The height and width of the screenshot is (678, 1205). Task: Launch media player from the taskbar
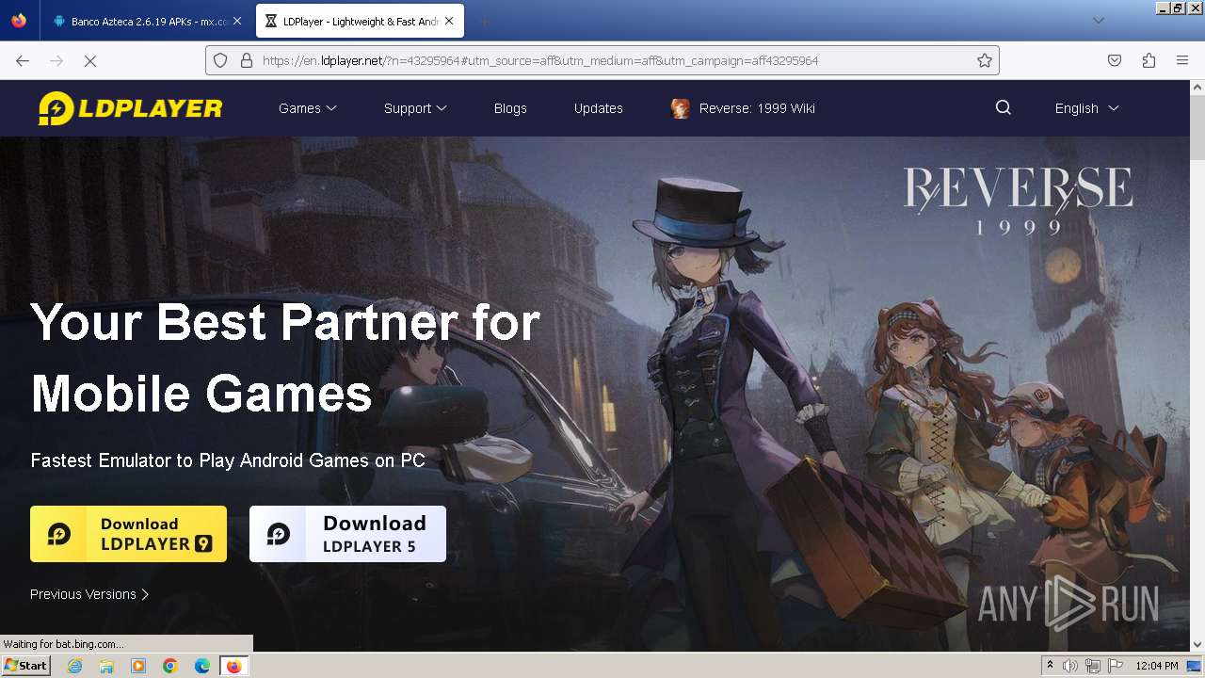138,666
